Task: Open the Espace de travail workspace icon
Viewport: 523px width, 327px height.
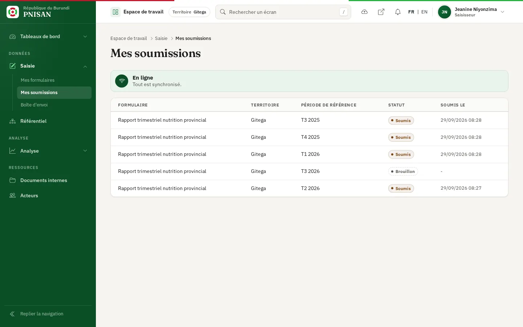Action: click(115, 12)
